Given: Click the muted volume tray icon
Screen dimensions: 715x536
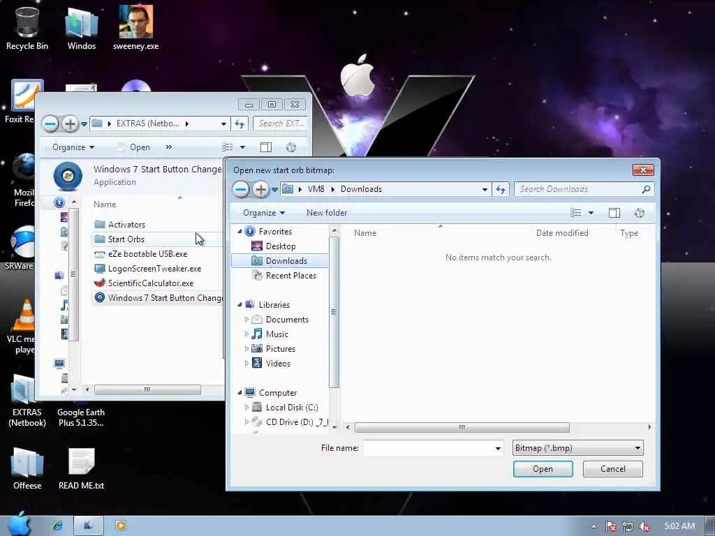Looking at the screenshot, I should tap(644, 526).
